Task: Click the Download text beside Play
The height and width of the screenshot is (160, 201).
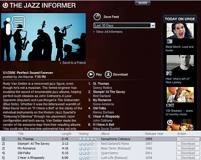Action: 120,74
